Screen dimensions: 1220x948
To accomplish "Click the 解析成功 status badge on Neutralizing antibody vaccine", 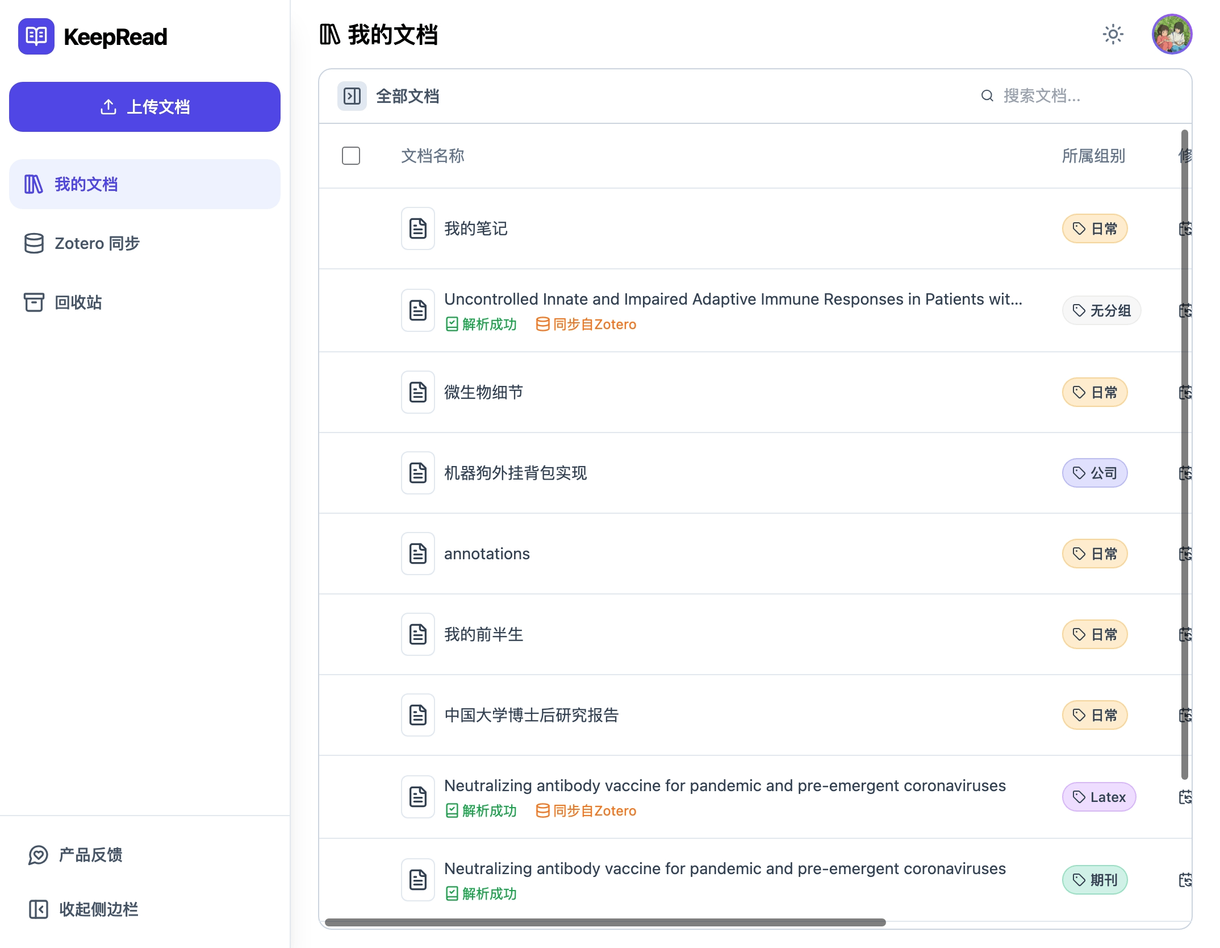I will point(481,811).
